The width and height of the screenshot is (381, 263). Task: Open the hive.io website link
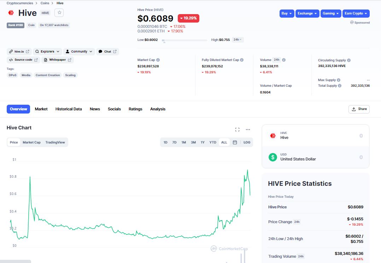tap(19, 51)
